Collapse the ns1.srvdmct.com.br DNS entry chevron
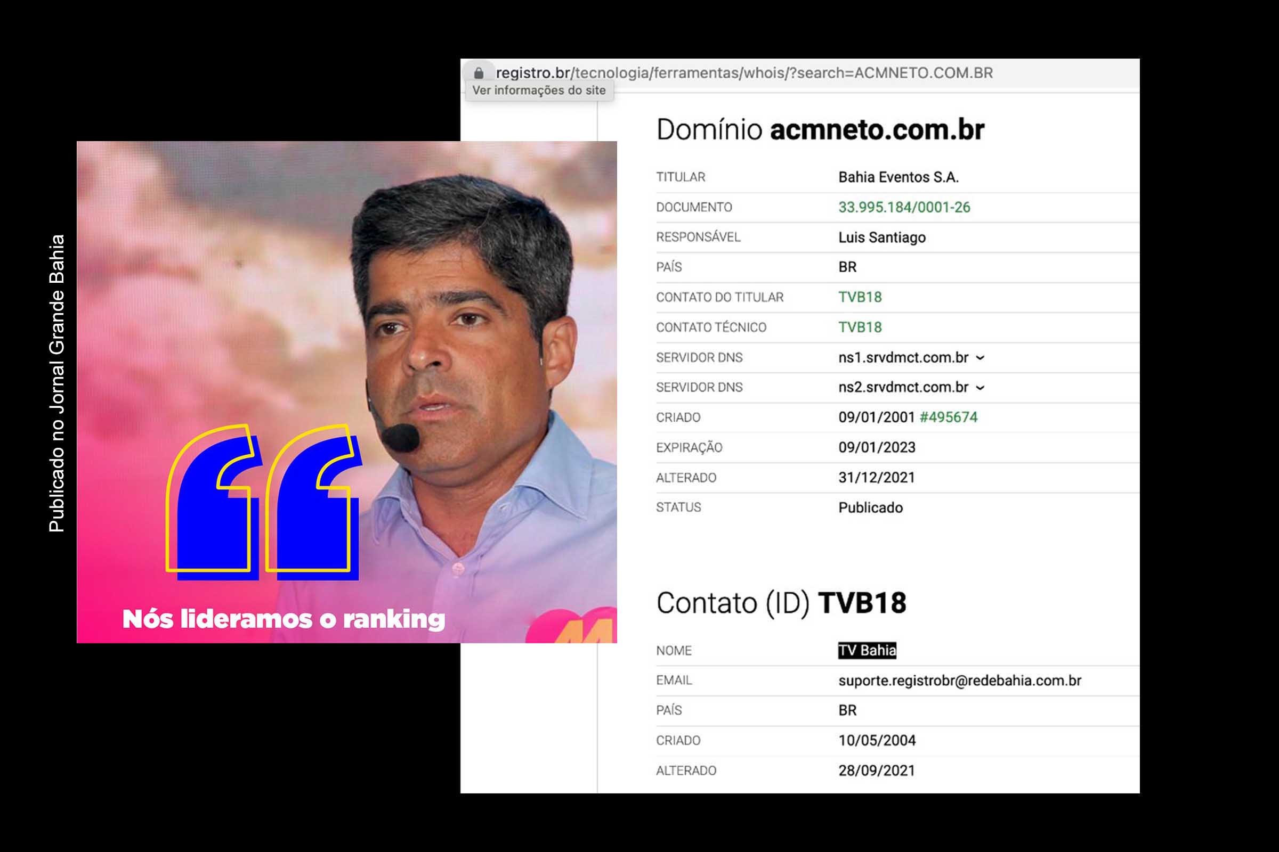Viewport: 1279px width, 852px height. 981,357
